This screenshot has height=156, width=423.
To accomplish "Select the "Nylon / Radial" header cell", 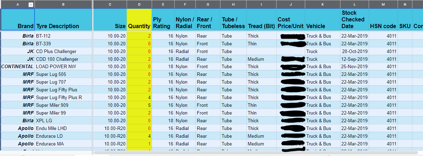I will 185,20.
